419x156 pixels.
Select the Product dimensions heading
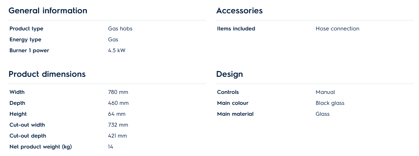(47, 74)
